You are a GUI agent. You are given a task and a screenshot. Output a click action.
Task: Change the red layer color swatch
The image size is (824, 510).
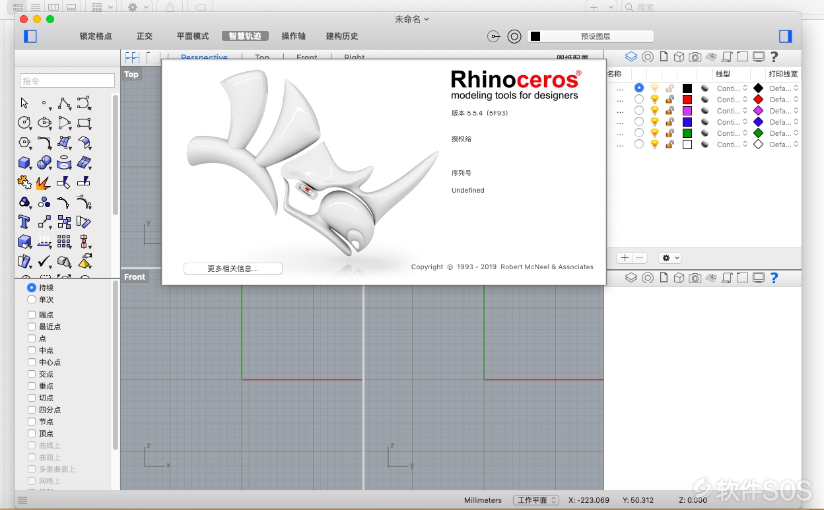[x=687, y=100]
